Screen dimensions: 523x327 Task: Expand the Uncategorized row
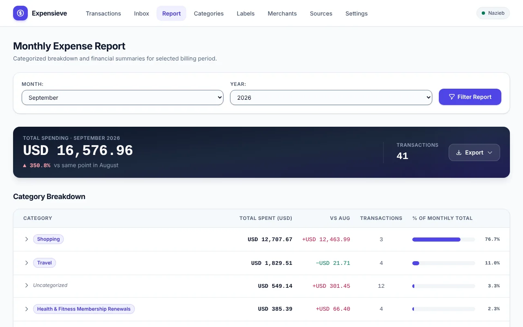tap(27, 285)
